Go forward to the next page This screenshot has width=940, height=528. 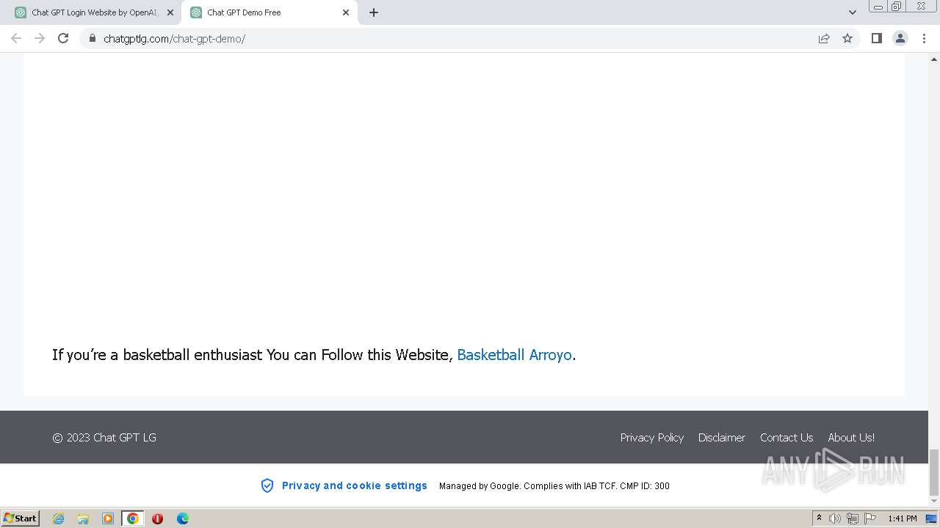click(40, 38)
